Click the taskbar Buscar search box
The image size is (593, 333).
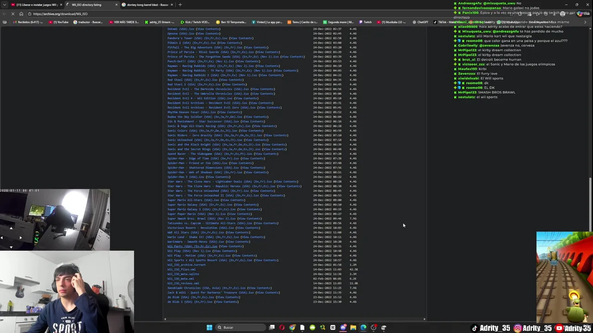click(x=241, y=327)
